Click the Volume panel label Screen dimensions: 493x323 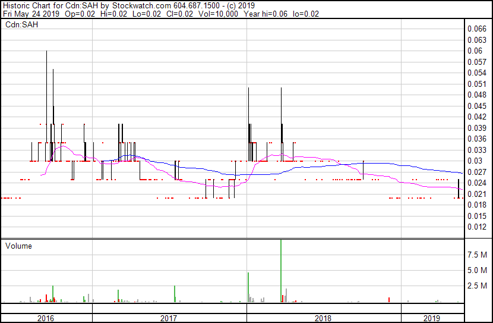(18, 246)
